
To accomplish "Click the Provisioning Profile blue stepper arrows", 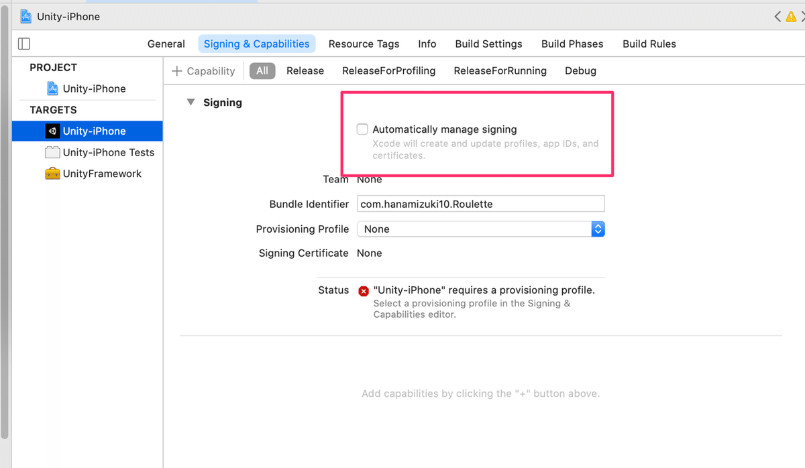I will [x=598, y=229].
